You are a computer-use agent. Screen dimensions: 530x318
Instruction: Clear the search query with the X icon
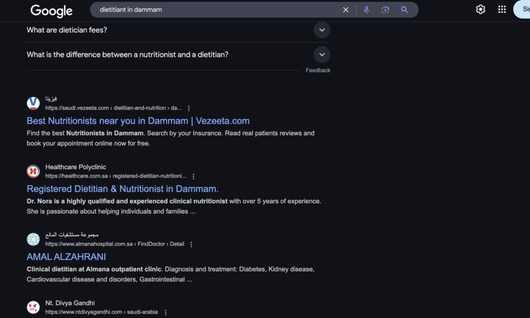point(345,10)
